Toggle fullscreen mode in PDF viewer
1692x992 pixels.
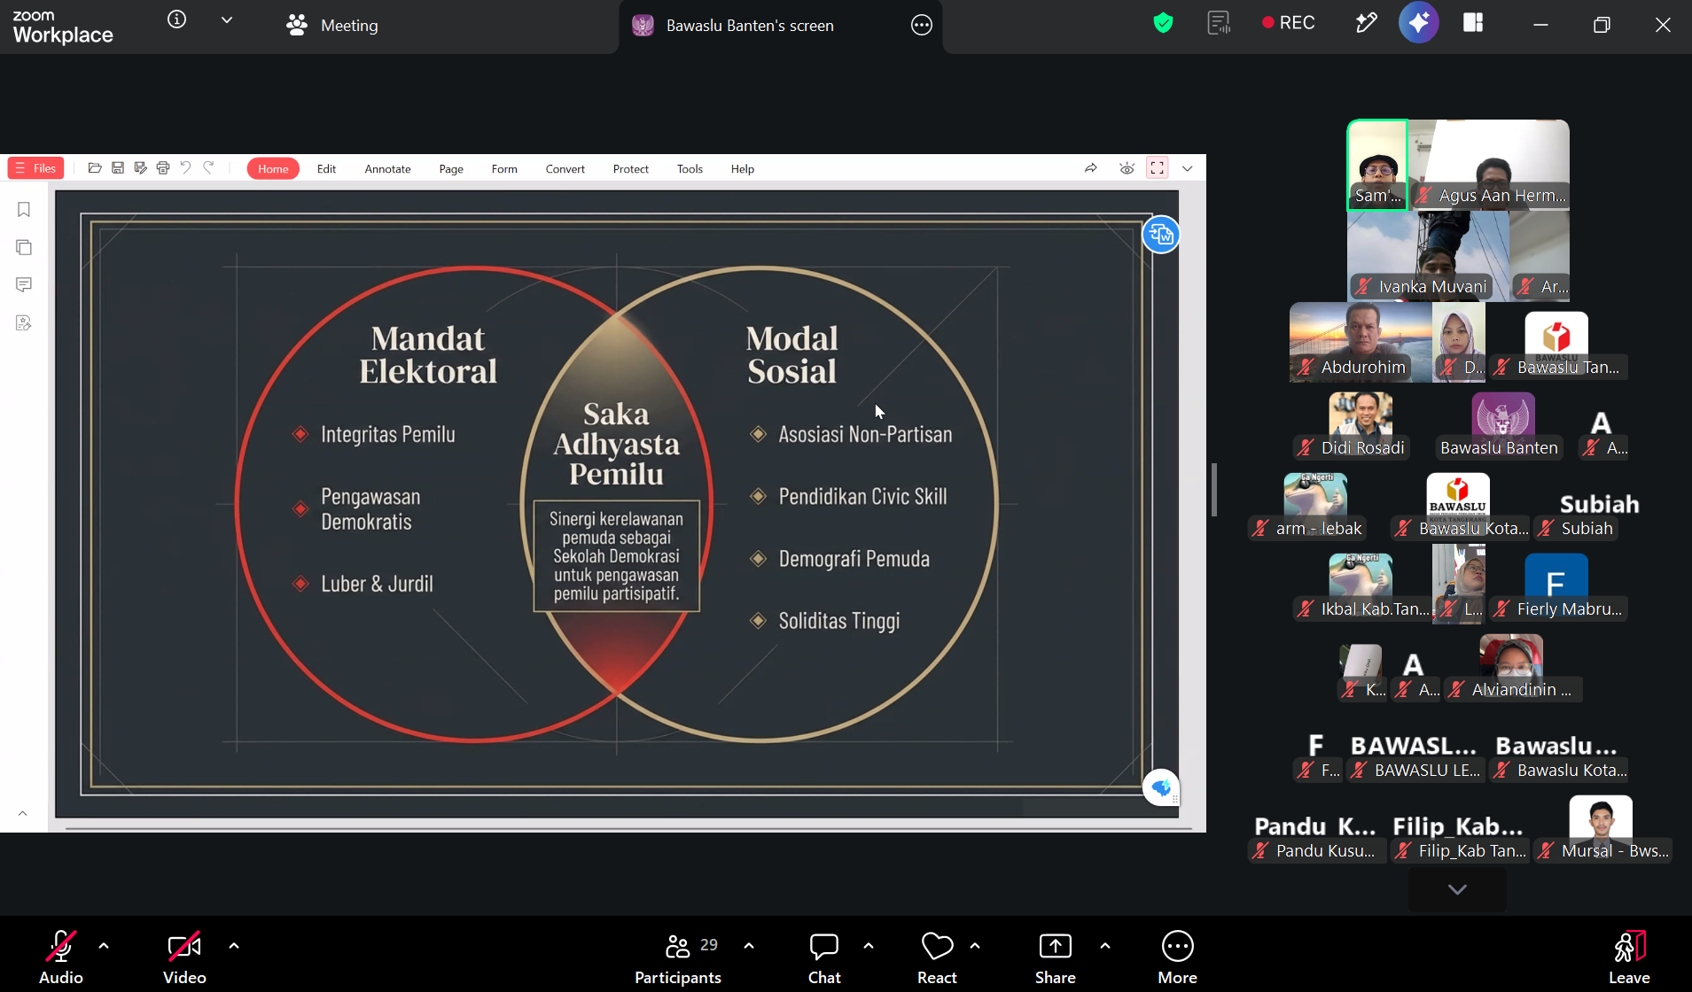coord(1158,168)
